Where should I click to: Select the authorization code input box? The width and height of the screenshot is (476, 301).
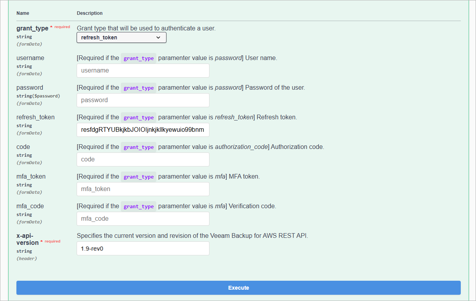click(143, 159)
